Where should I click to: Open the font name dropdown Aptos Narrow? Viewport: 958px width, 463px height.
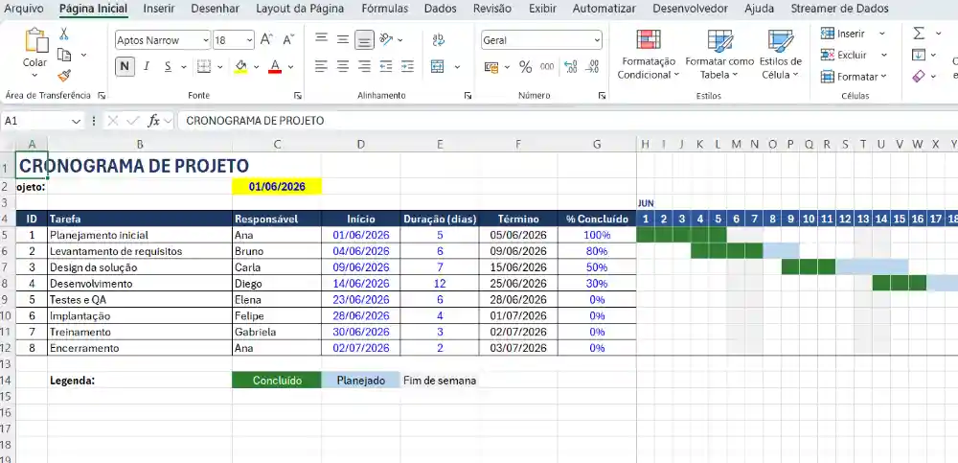click(x=205, y=40)
